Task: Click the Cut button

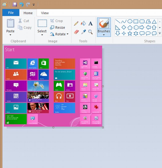Action: tap(24, 21)
